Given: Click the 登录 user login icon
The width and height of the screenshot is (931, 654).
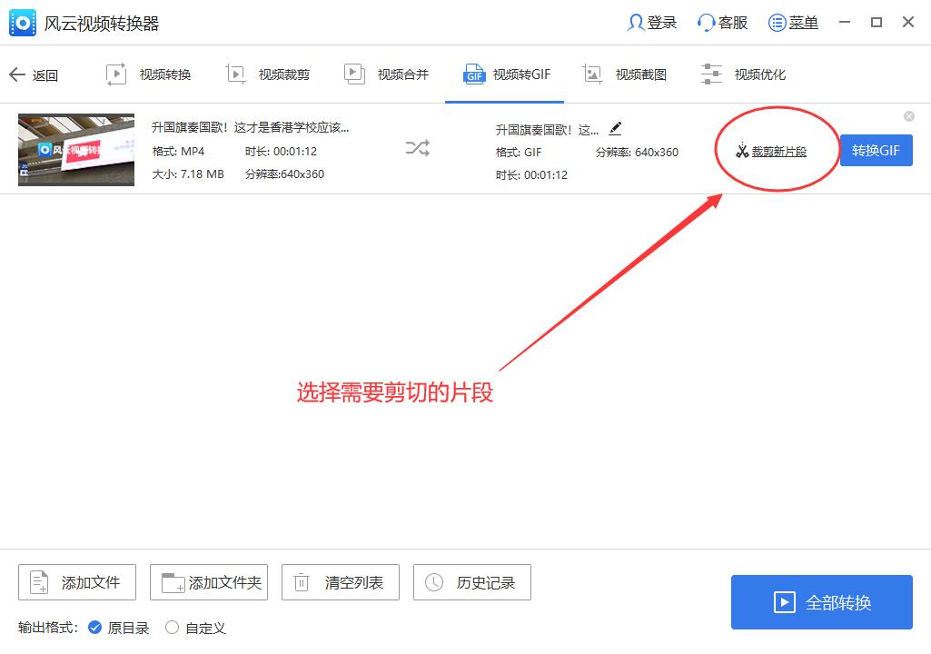Looking at the screenshot, I should 636,23.
